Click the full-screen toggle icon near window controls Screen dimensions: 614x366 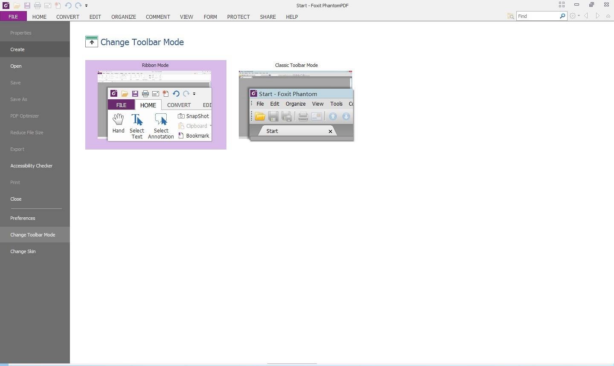click(x=562, y=5)
